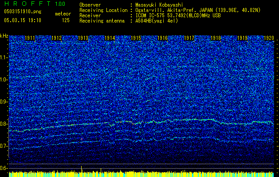
Task: Click the 1920 time marker
Action: pos(269,38)
